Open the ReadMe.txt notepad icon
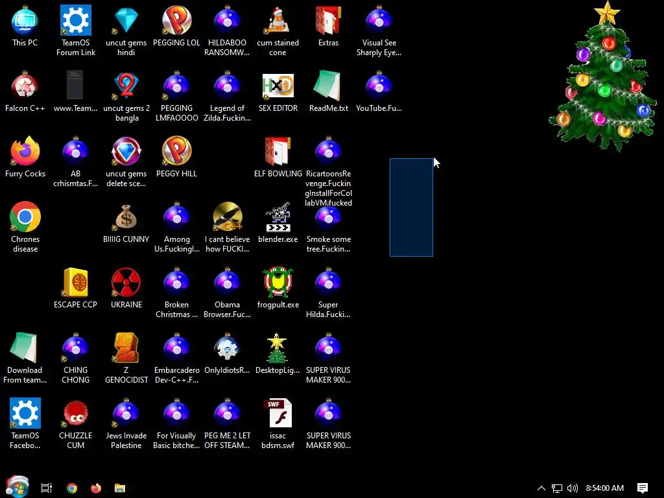The height and width of the screenshot is (498, 664). tap(328, 86)
